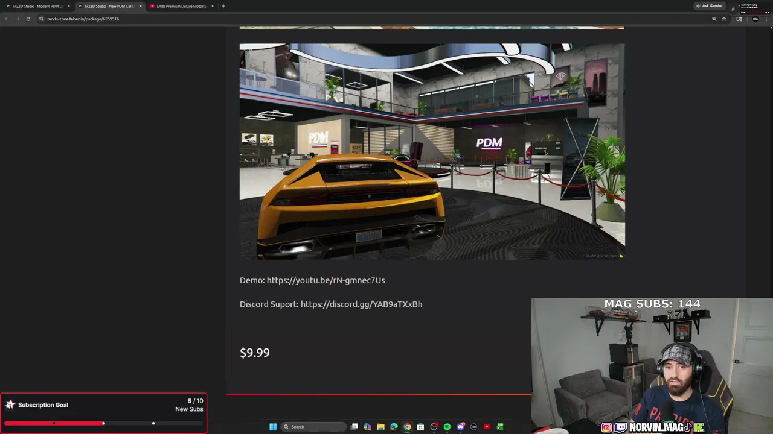
Task: Close the YouTube Premium Deluxe tab
Action: point(213,6)
